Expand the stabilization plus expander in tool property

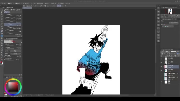4,59
